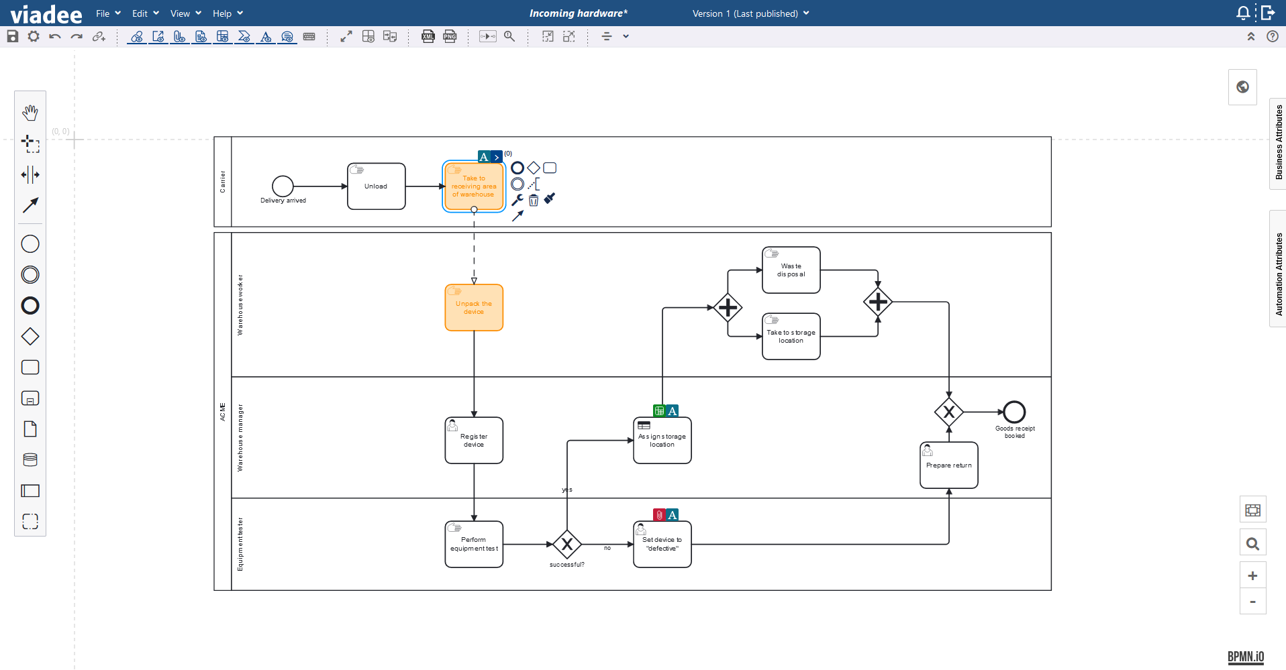Open the File menu
Viewport: 1286px width, 670px height.
[x=108, y=13]
